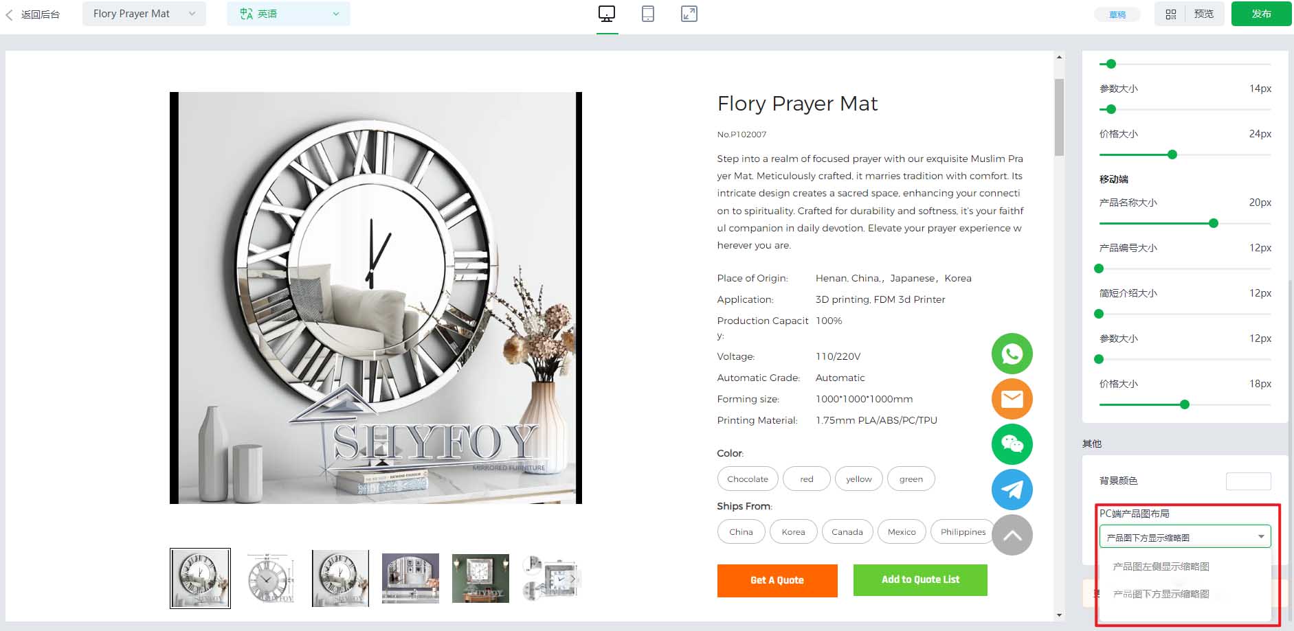Viewport: 1294px width, 631px height.
Task: Click the Get A Quote button
Action: (777, 580)
